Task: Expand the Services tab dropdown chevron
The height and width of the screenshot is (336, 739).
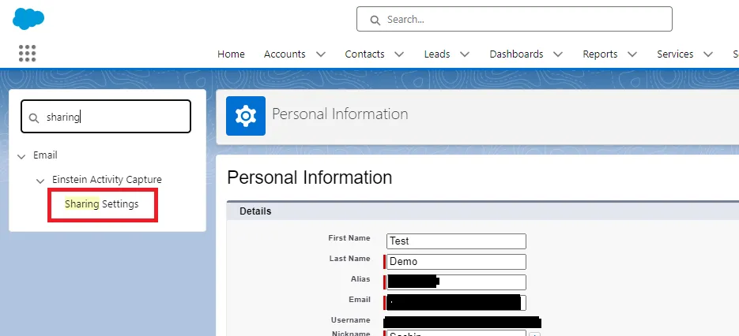Action: [x=708, y=54]
